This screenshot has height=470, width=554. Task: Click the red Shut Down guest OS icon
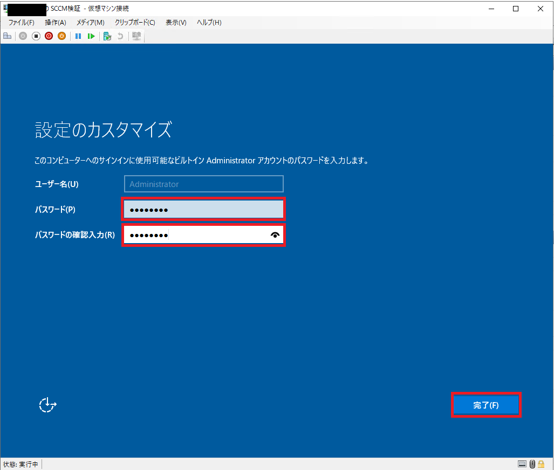coord(49,36)
